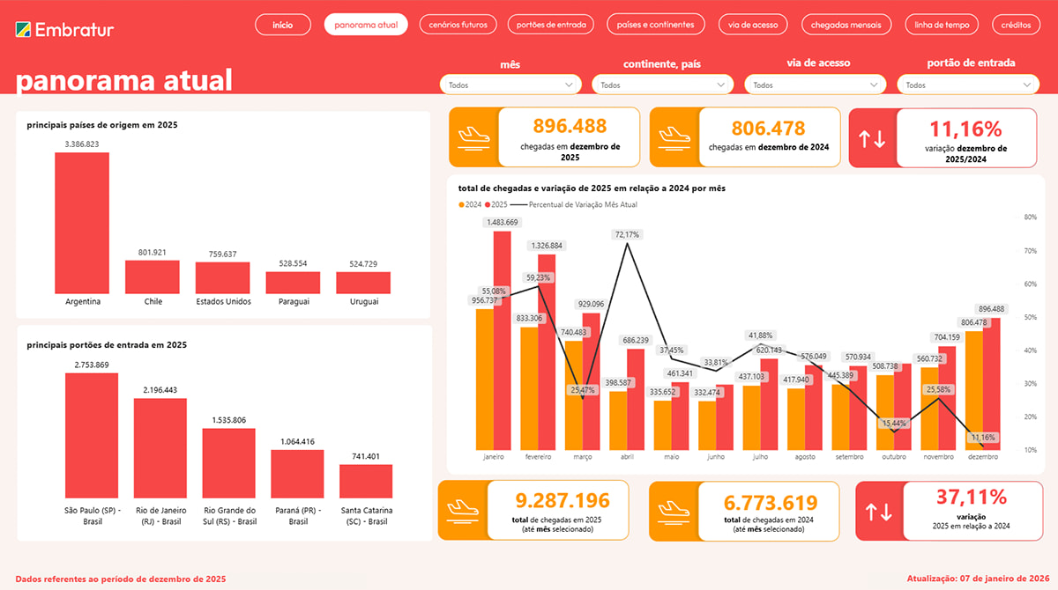Screen dimensions: 1058x590
Task: Toggle the 2024 orange legend marker
Action: [x=461, y=204]
